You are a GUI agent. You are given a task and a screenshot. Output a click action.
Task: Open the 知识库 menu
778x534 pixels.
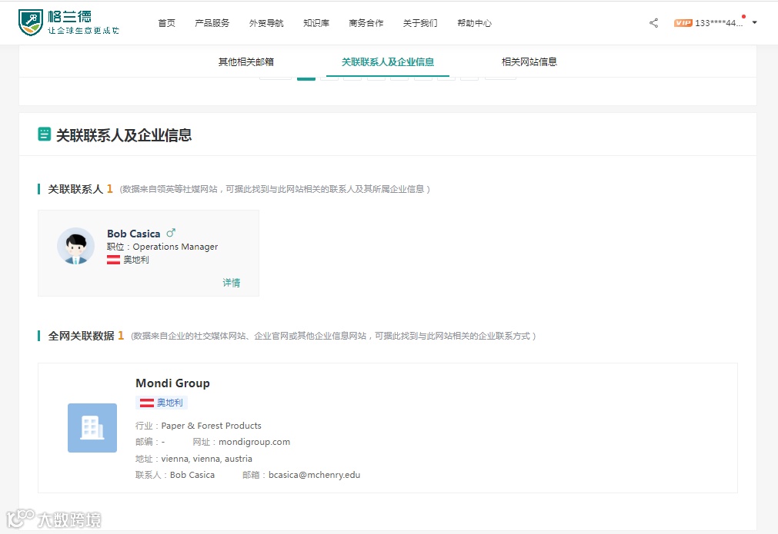click(316, 23)
